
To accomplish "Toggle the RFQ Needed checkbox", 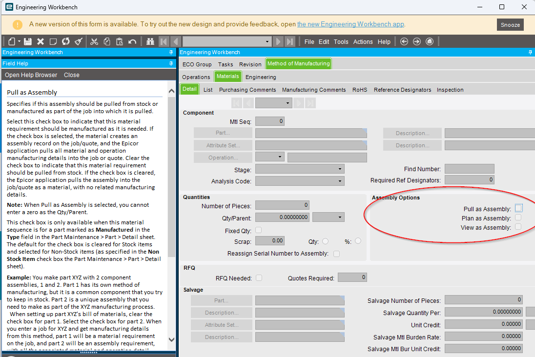I will [x=259, y=278].
